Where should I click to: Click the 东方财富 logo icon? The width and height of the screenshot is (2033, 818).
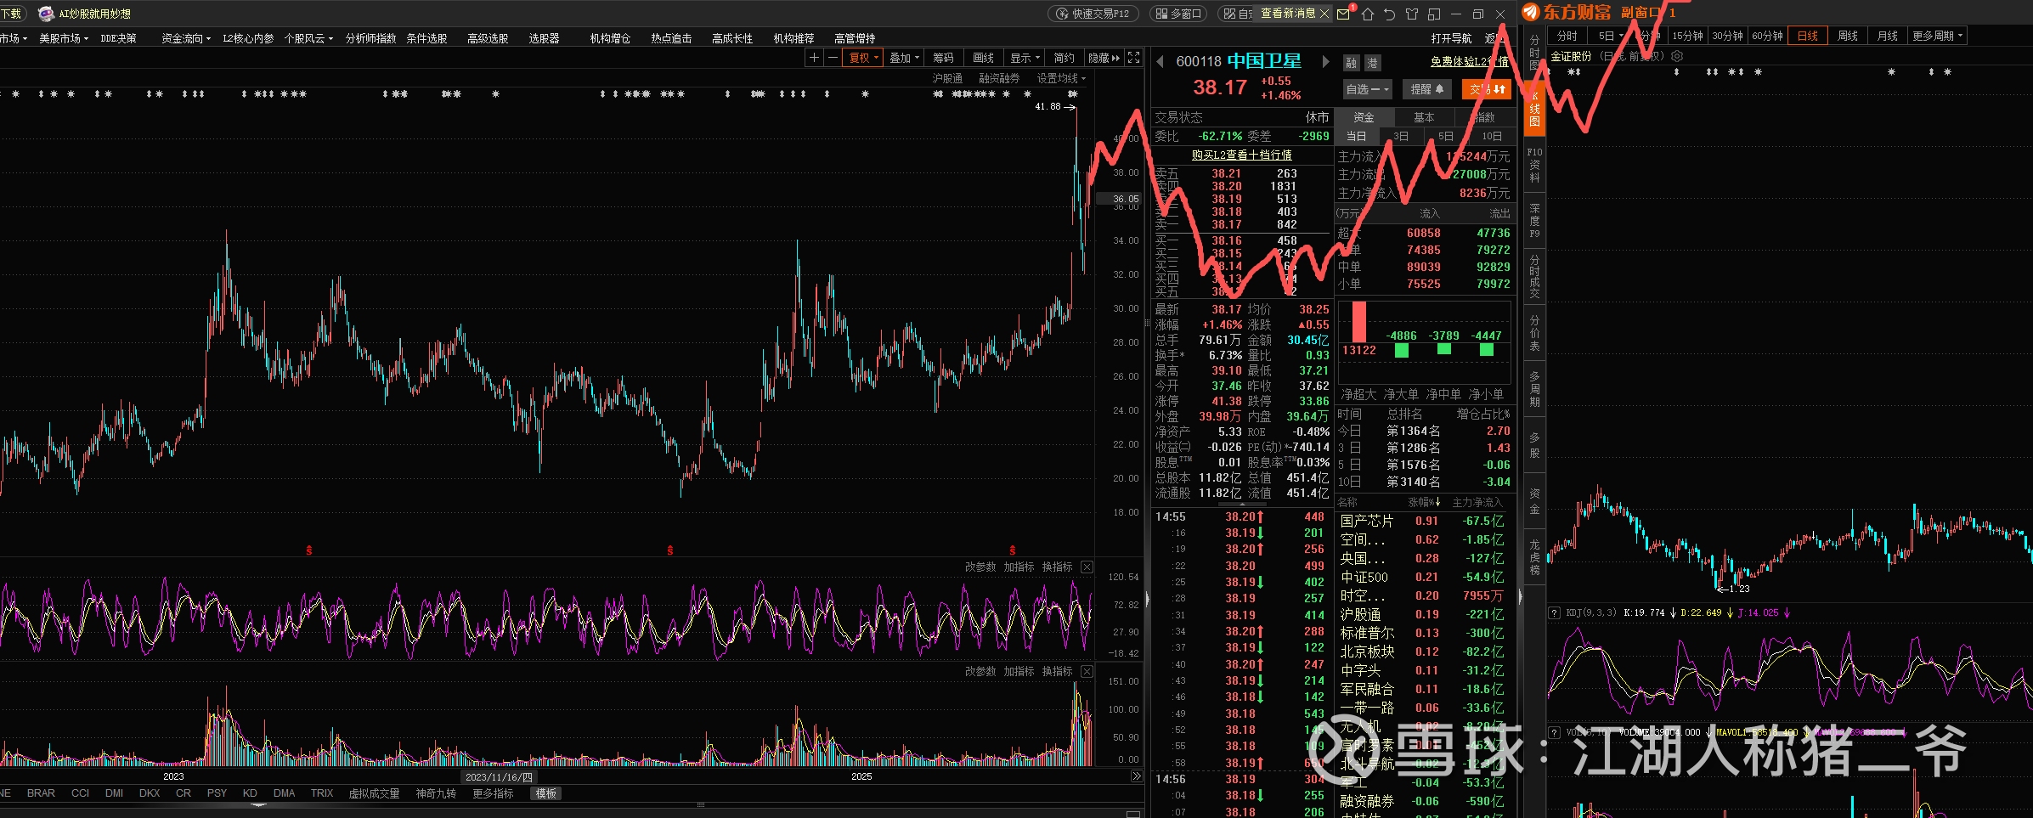pyautogui.click(x=1531, y=12)
